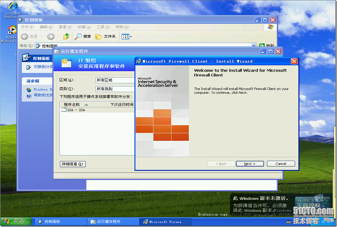Click Firewall Client wizard title bar icon
This screenshot has width=337, height=227.
click(139, 61)
